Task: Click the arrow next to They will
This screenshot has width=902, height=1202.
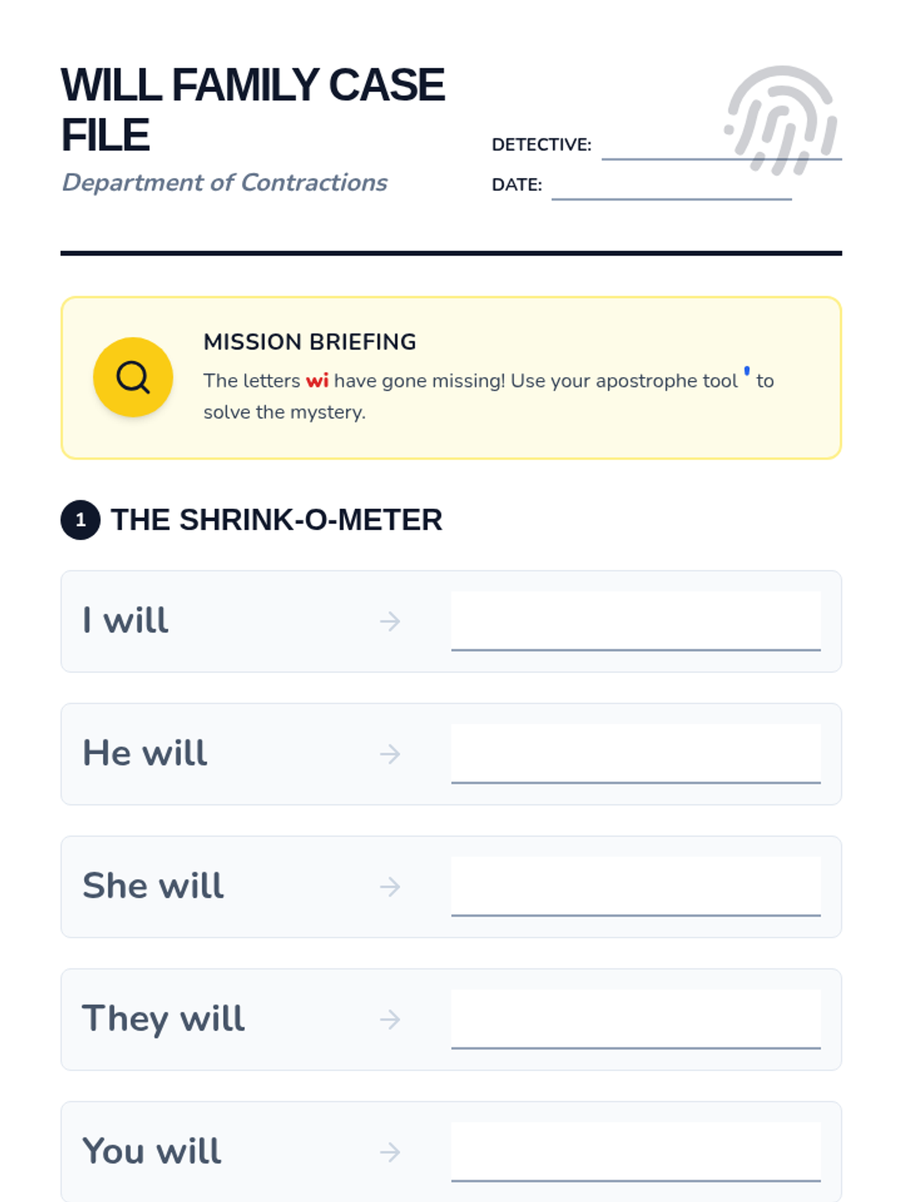Action: tap(390, 1019)
